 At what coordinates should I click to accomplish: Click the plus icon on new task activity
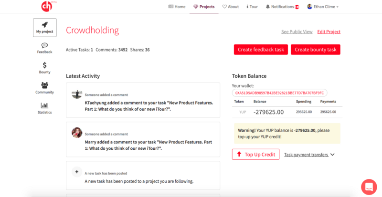[x=77, y=172]
